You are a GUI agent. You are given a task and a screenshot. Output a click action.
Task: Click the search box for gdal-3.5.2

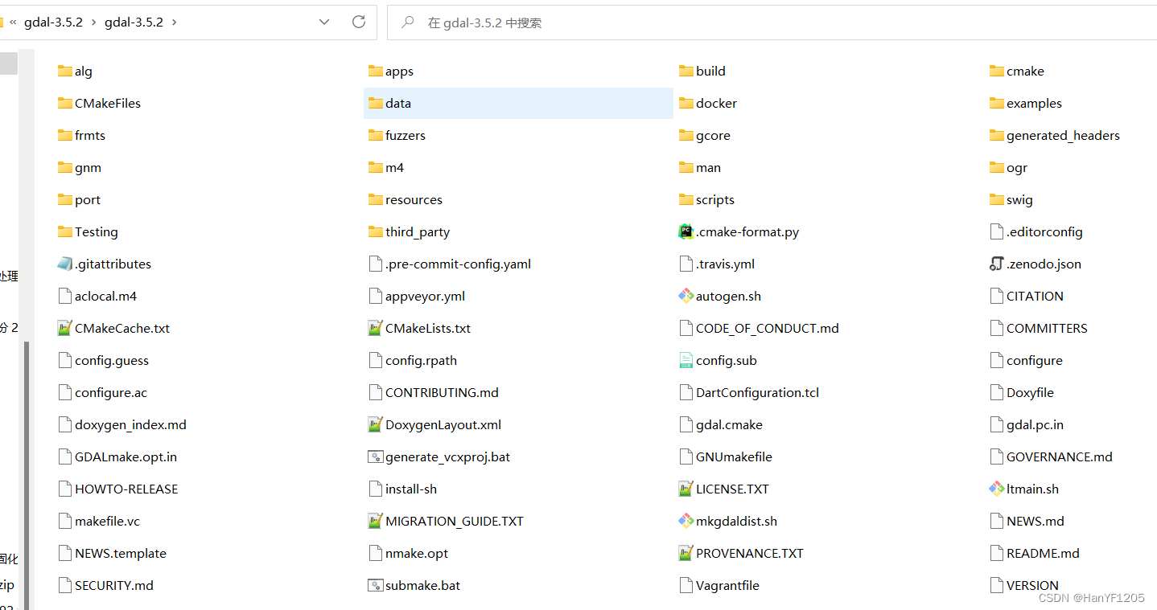point(772,23)
